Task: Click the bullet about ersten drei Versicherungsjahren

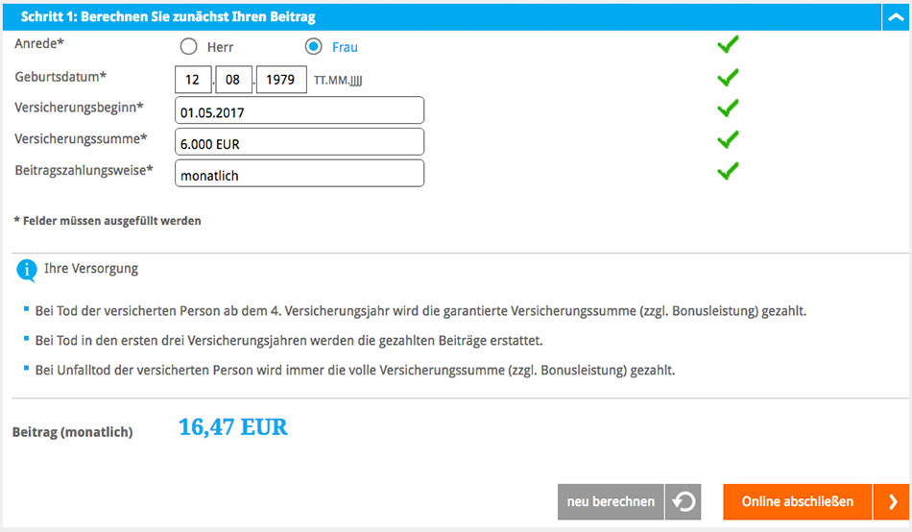Action: pyautogui.click(x=289, y=341)
